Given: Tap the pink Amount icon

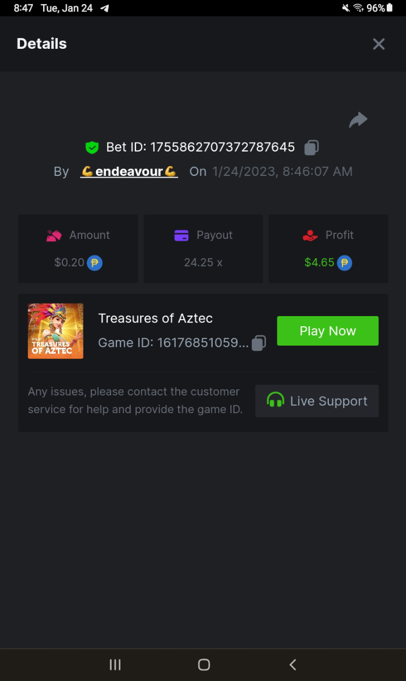Looking at the screenshot, I should pyautogui.click(x=54, y=236).
